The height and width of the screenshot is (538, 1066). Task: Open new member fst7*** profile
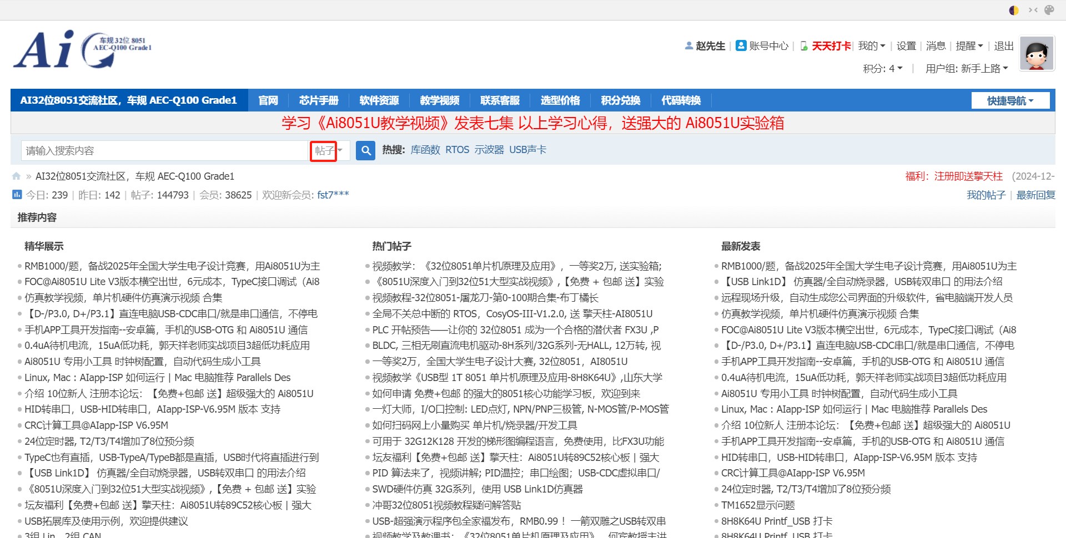(333, 195)
